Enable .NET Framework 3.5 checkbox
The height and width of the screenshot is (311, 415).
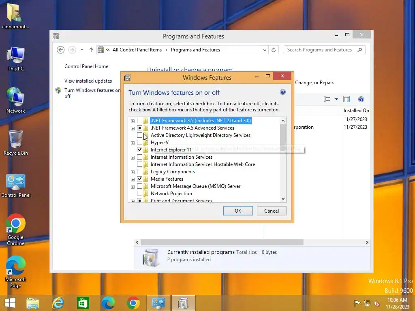coord(139,121)
